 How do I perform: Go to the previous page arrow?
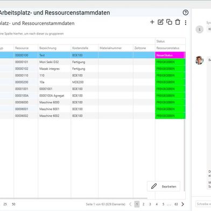click(130, 204)
